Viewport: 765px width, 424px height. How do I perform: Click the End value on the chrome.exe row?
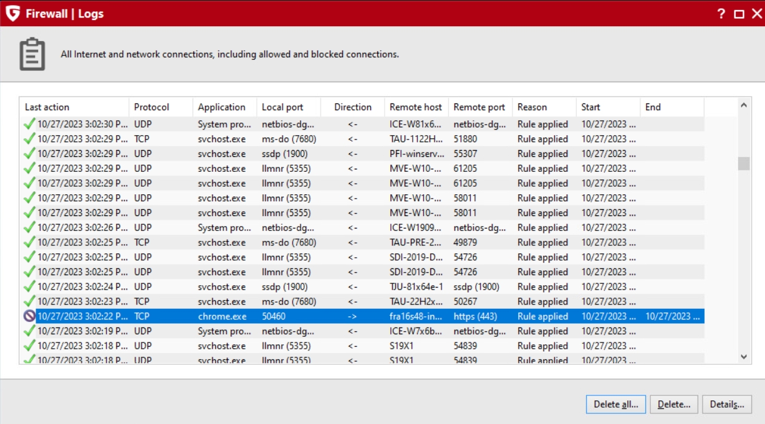pos(673,316)
